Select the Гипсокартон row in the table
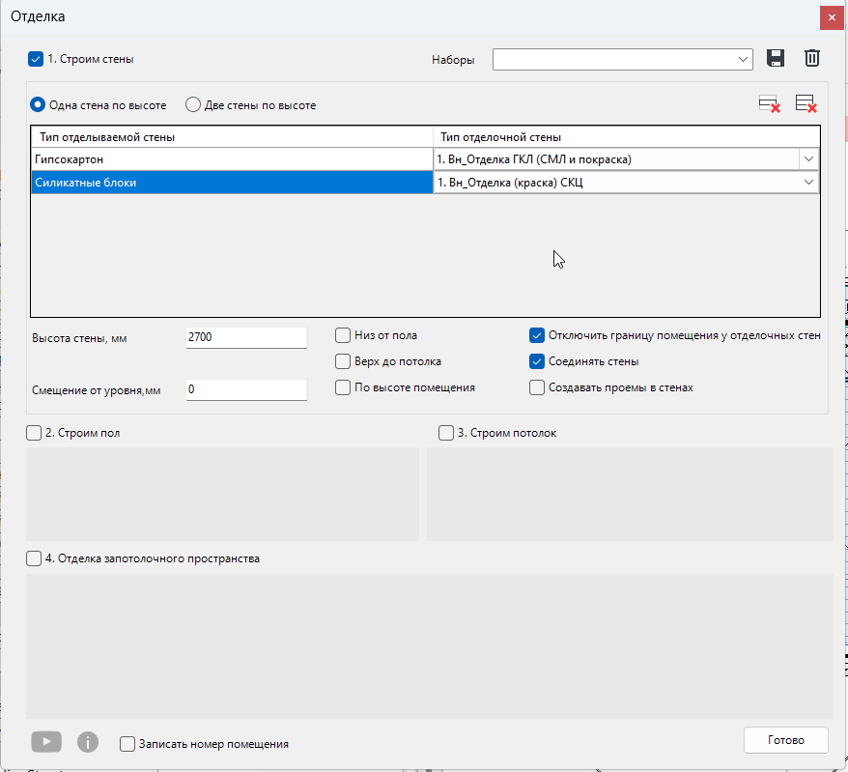Screen dimensions: 848x772 (x=232, y=158)
